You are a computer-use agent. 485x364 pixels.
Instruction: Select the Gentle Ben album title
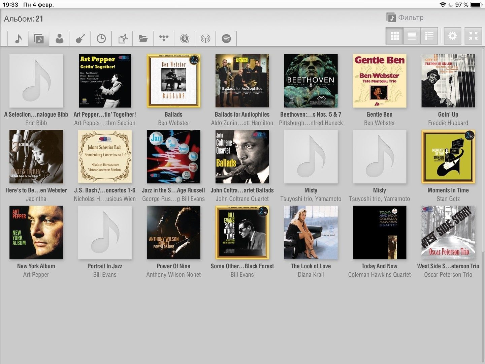point(379,115)
